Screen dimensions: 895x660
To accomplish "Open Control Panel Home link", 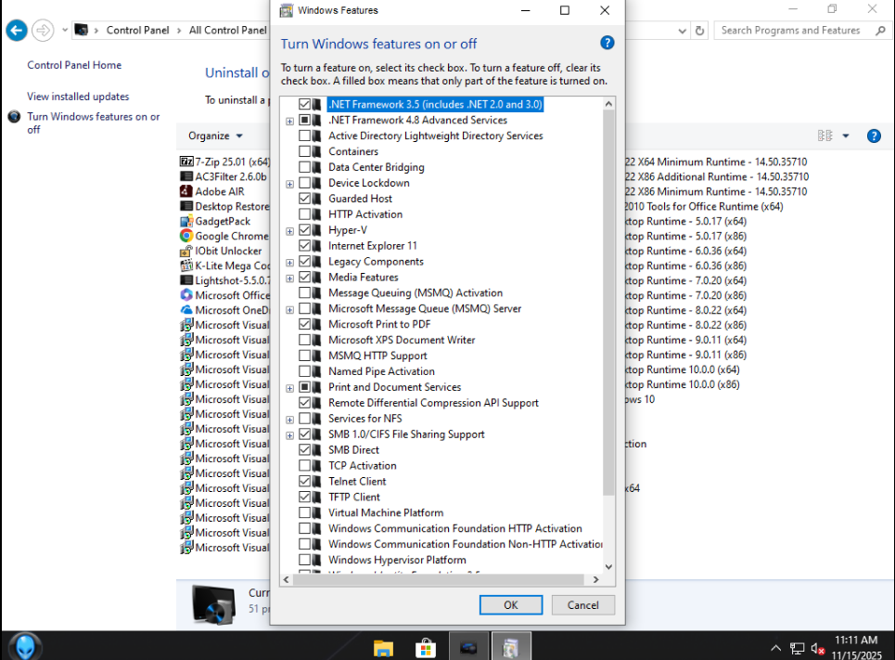I will (x=74, y=65).
